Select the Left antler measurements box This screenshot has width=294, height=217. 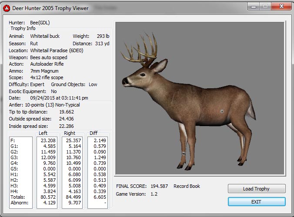point(47,172)
